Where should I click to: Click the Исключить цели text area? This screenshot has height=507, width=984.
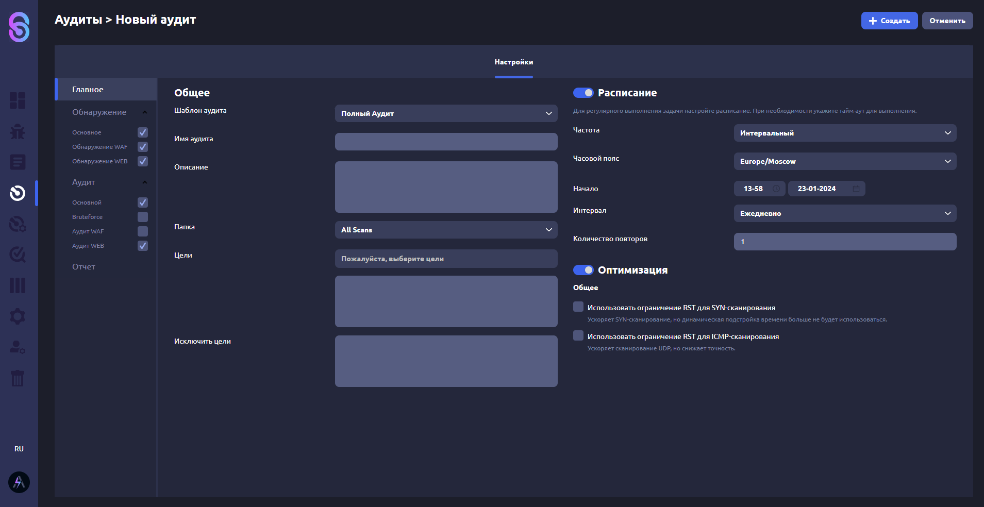point(446,361)
